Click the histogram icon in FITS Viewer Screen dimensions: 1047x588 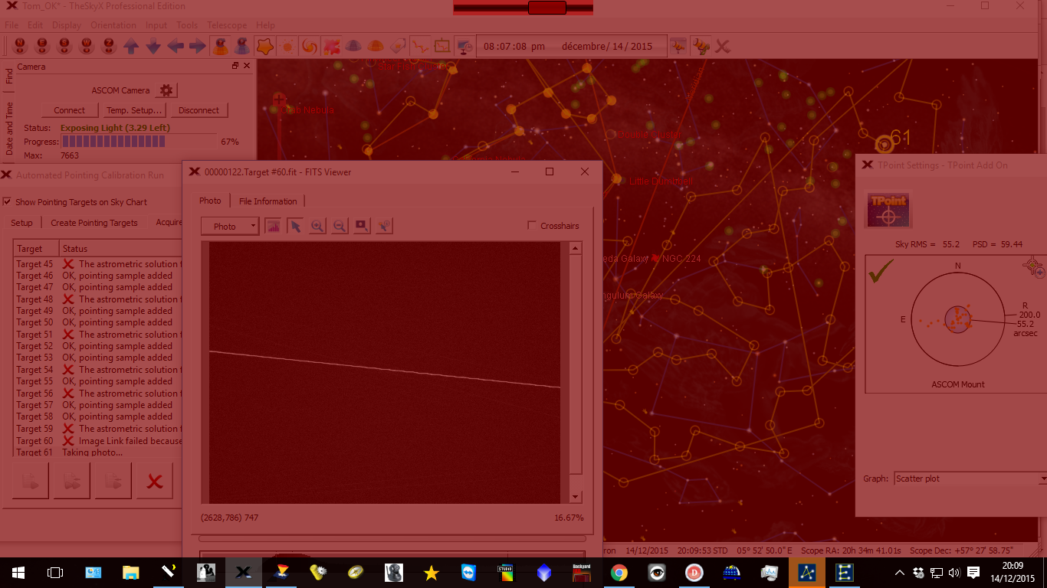(x=272, y=226)
